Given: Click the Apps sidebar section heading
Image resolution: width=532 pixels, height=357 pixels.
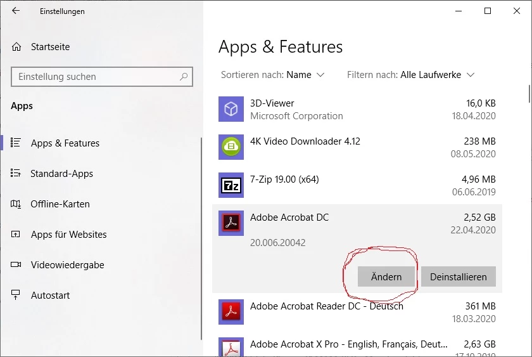Looking at the screenshot, I should (22, 106).
